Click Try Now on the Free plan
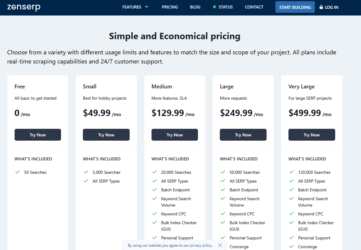Viewport: 361px width, 250px height. tap(38, 135)
